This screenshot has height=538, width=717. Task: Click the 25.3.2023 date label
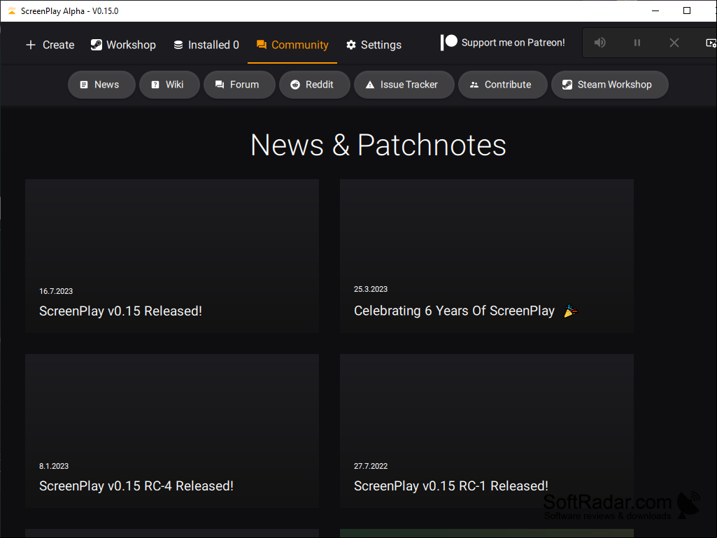click(x=370, y=289)
